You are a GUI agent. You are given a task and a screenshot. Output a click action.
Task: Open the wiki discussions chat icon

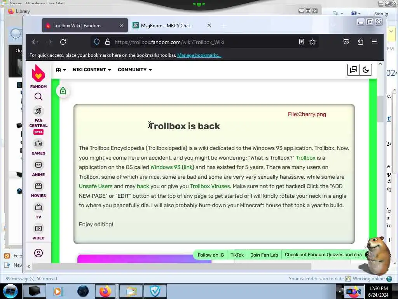coord(354,70)
